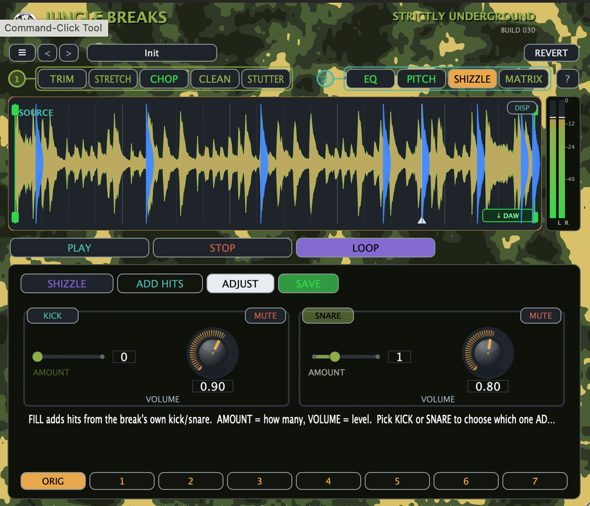Screen dimensions: 590x506
Task: Select variation slot 1
Action: click(x=122, y=481)
